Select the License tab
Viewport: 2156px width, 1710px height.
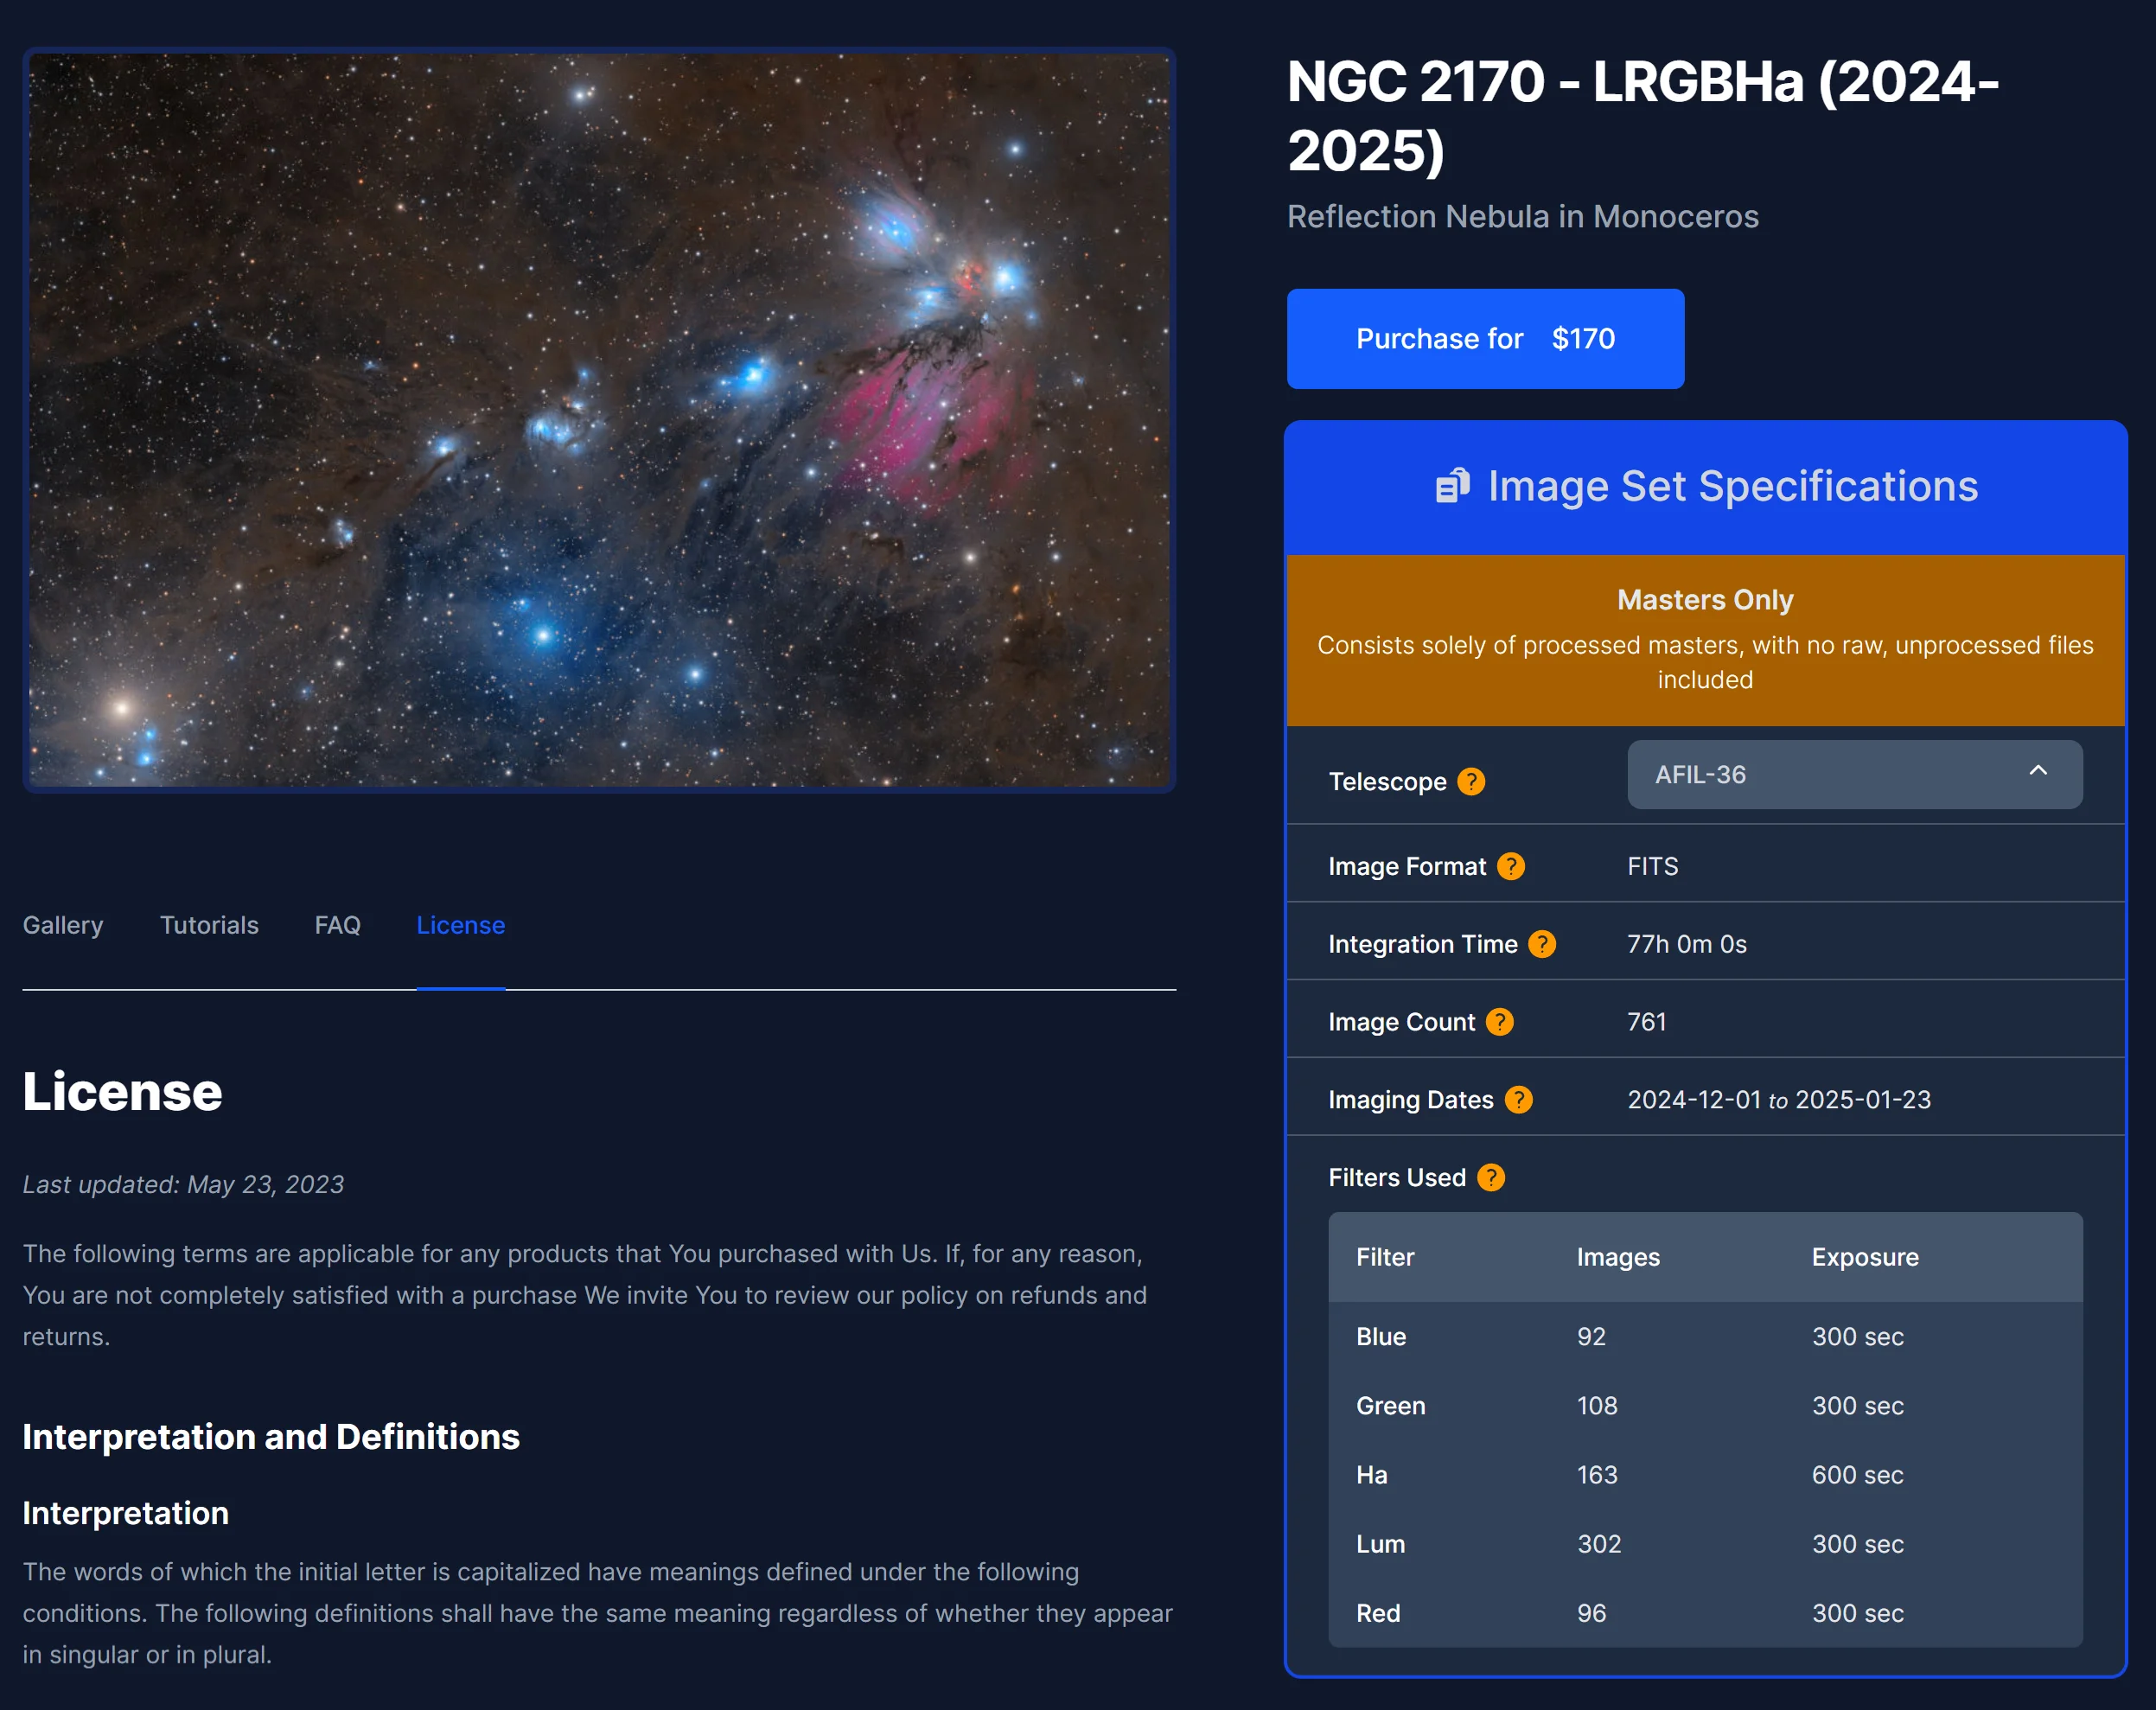point(460,925)
